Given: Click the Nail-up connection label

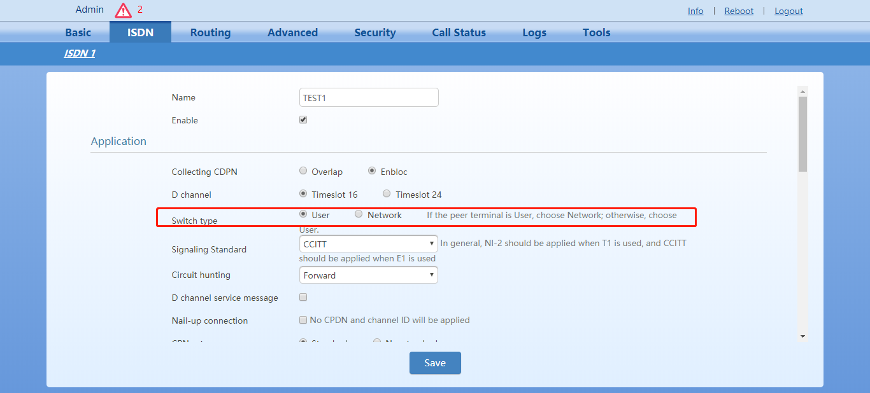Looking at the screenshot, I should point(210,321).
